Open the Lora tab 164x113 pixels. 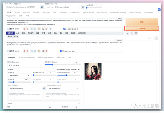(69, 58)
